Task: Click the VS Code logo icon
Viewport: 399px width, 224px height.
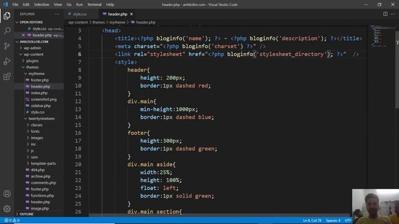Action: (x=6, y=4)
